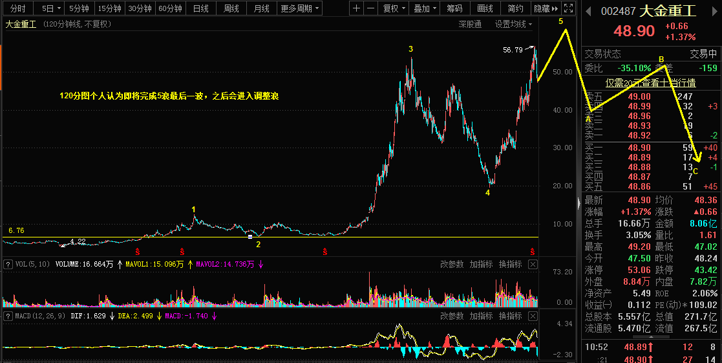Click 买五 price 48.86
Image resolution: width=722 pixels, height=363 pixels.
(639, 186)
